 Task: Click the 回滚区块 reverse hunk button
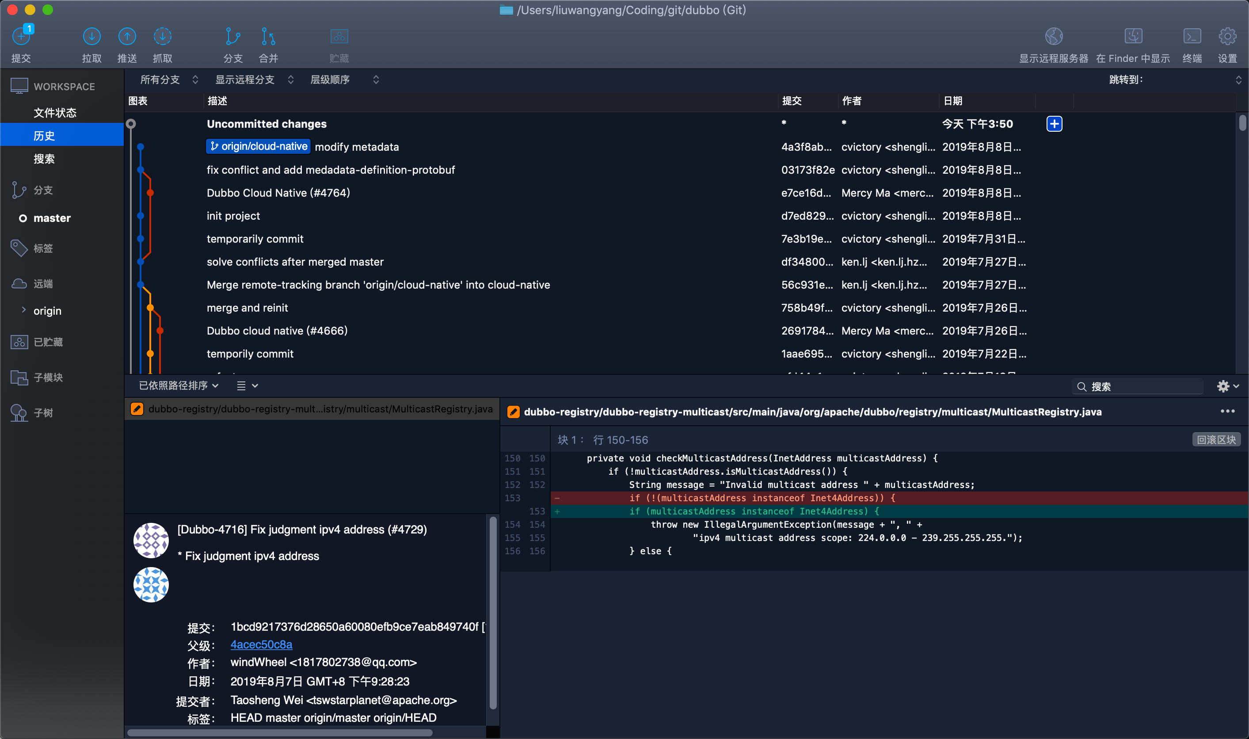click(1216, 440)
